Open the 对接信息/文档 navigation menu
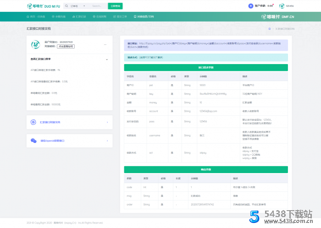This screenshot has height=228, width=321. pyautogui.click(x=144, y=16)
